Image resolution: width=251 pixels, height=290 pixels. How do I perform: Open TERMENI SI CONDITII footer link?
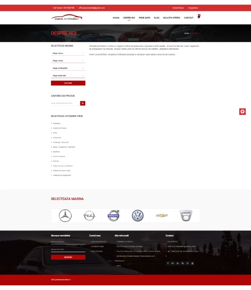(x=125, y=242)
